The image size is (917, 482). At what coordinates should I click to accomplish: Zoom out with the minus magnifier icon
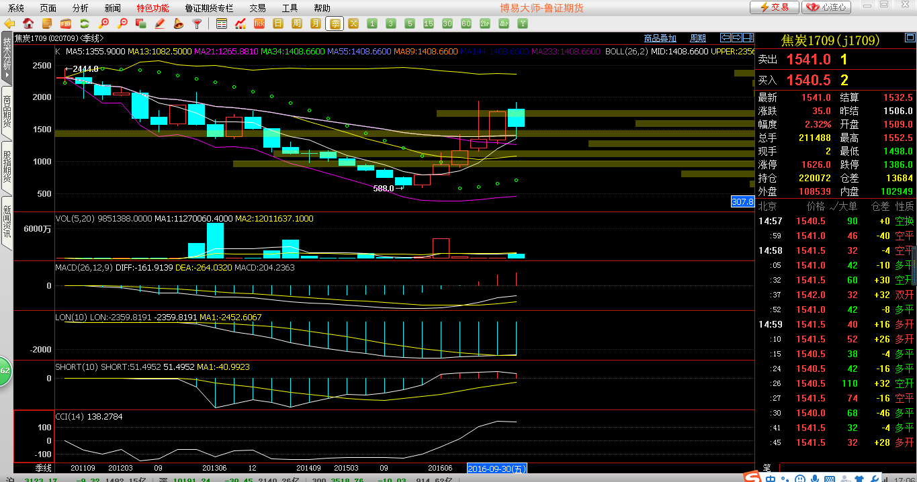point(123,24)
